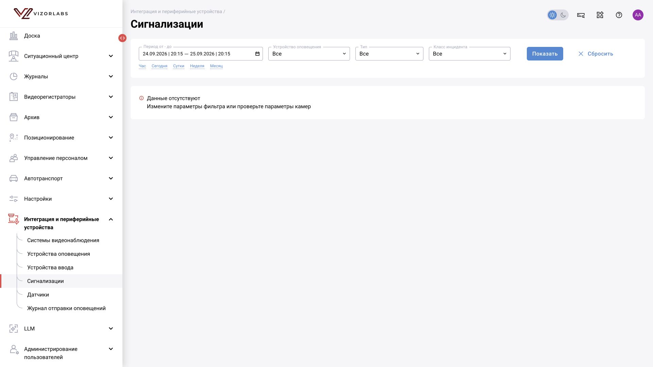Open the Класс инцидента dropdown
This screenshot has width=653, height=367.
(x=470, y=54)
